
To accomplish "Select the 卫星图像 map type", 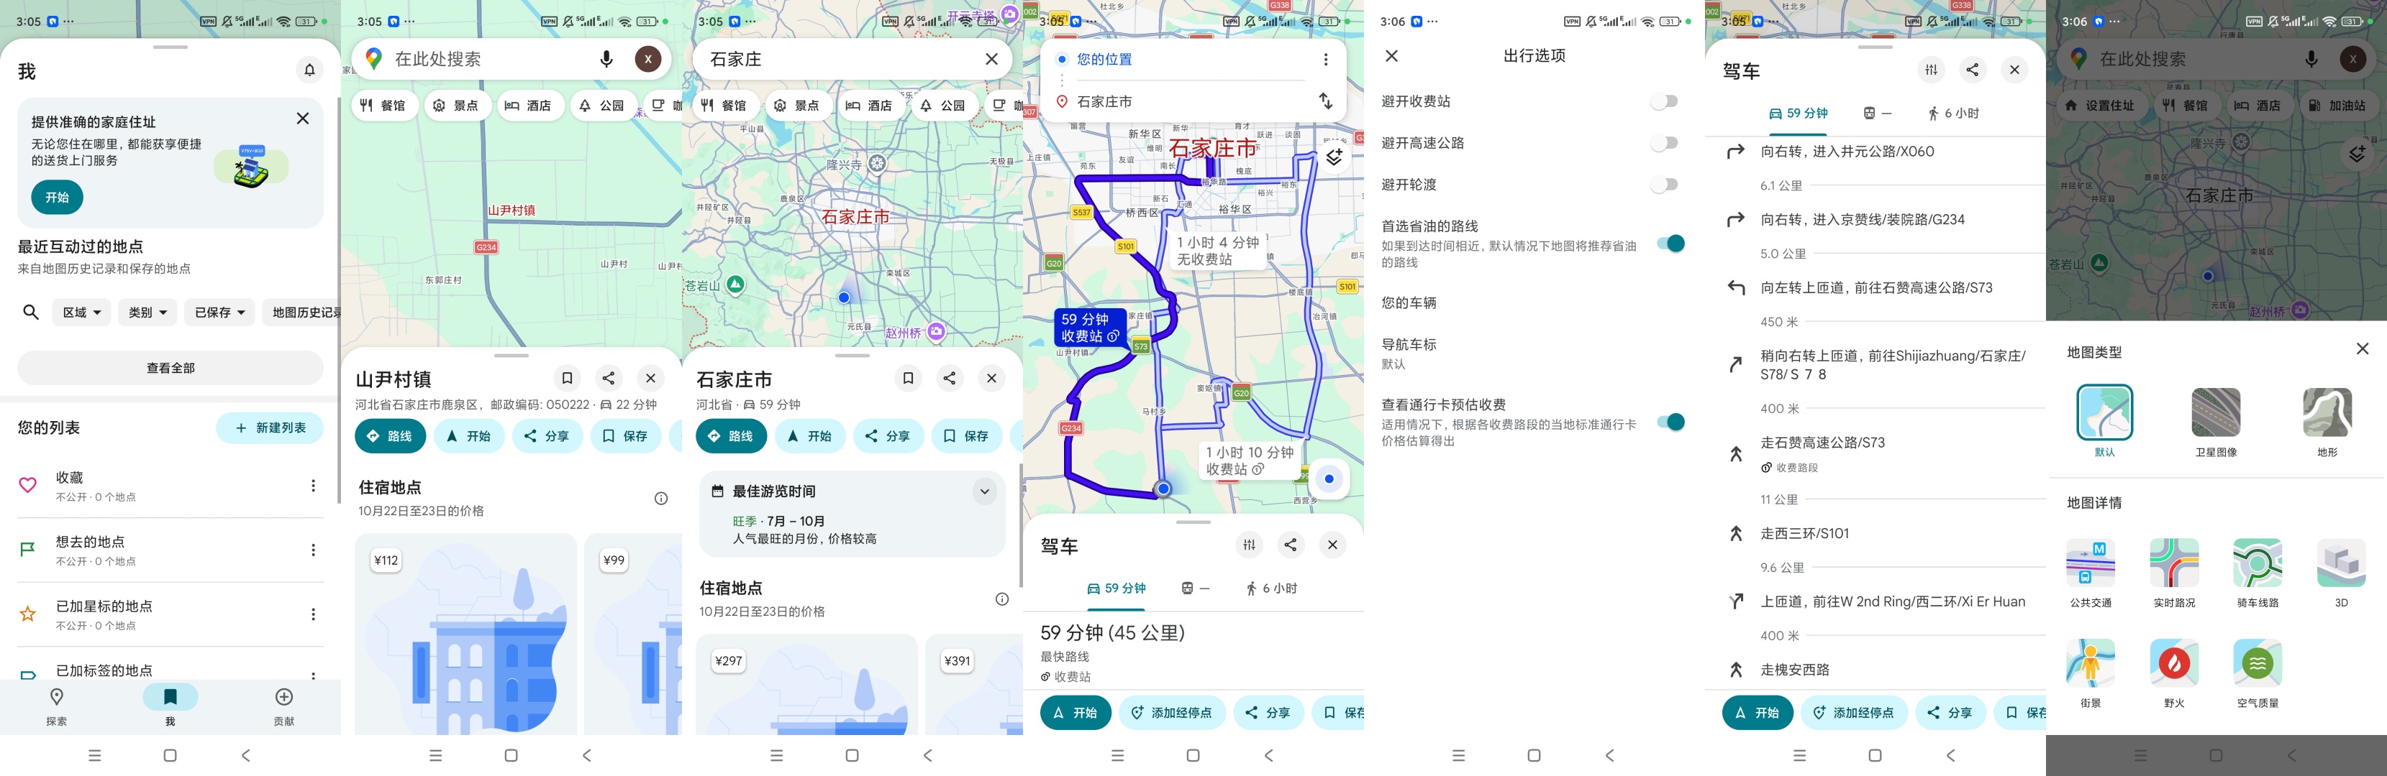I will point(2216,421).
